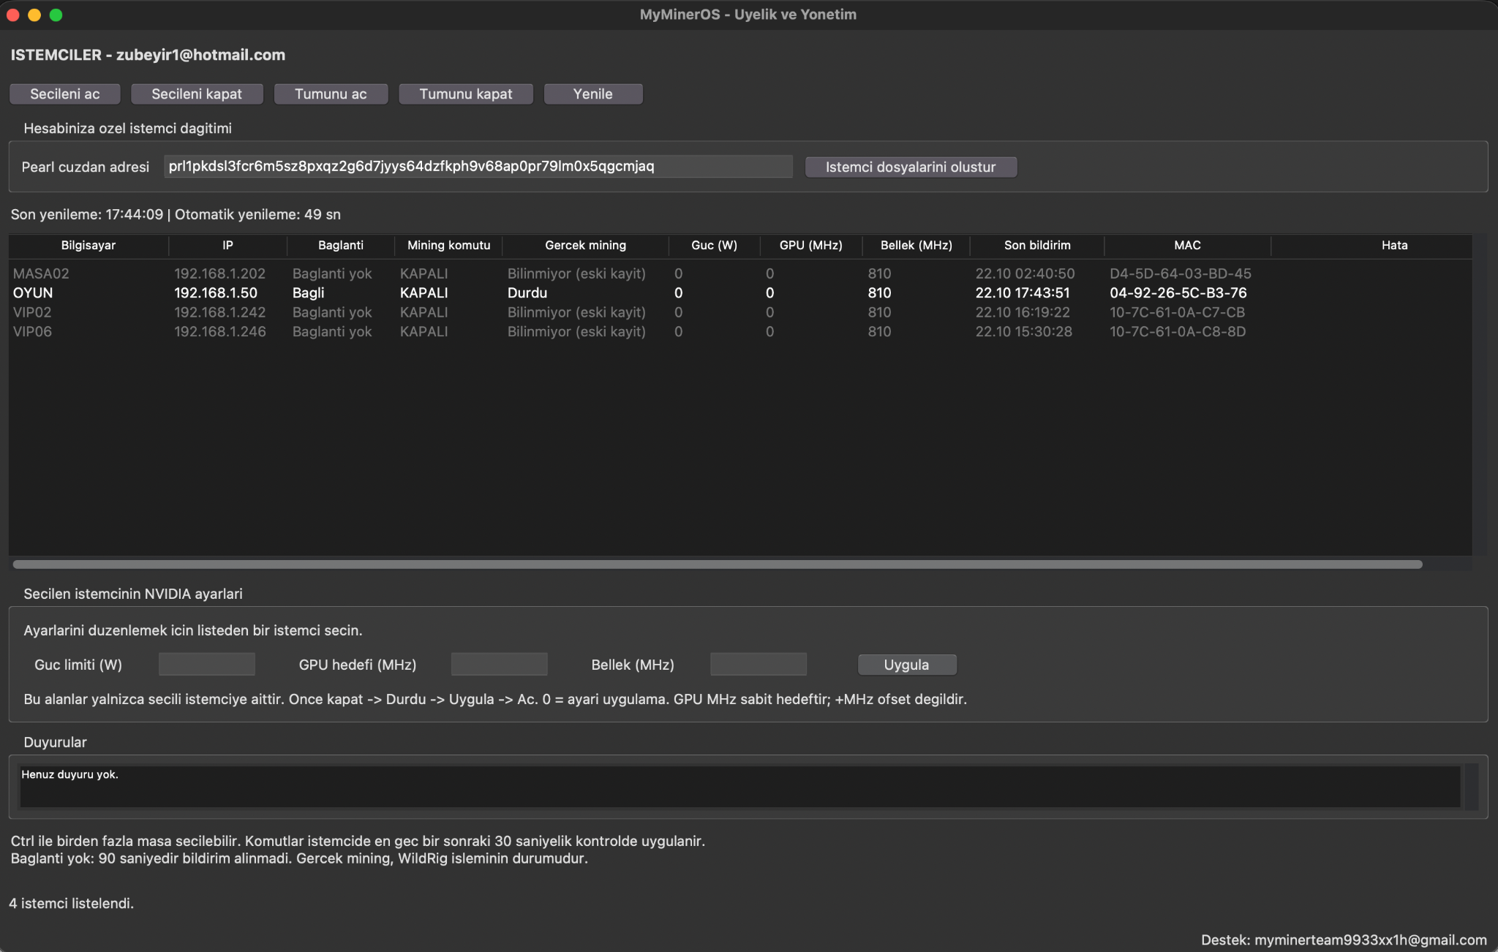Click the horizontal scrollbar under the client table
The width and height of the screenshot is (1498, 952).
(x=718, y=564)
